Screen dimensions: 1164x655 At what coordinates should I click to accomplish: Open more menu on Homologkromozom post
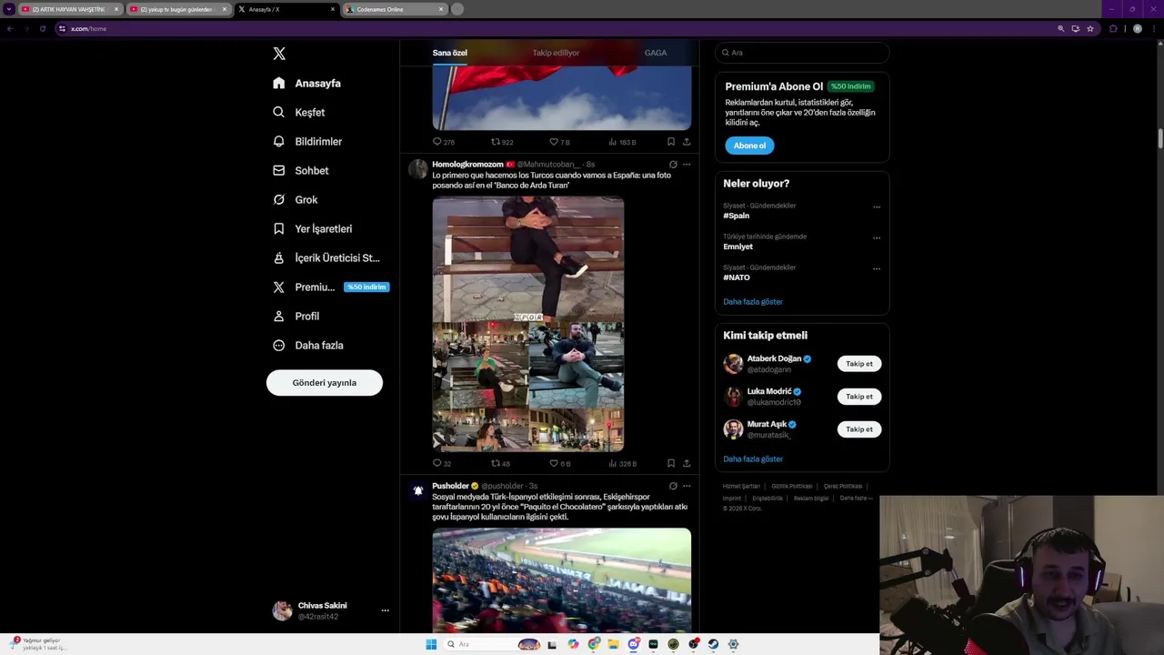pyautogui.click(x=687, y=165)
